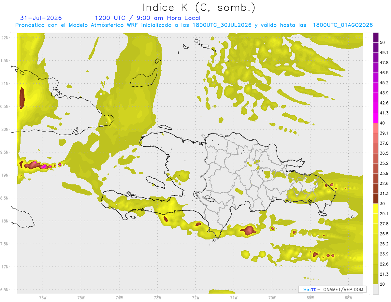Click the dark brown swatch above 30
Screen dimensions: 391x302
pyautogui.click(x=376, y=198)
